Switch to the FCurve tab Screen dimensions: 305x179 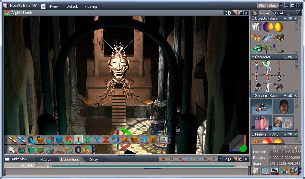tap(46, 159)
